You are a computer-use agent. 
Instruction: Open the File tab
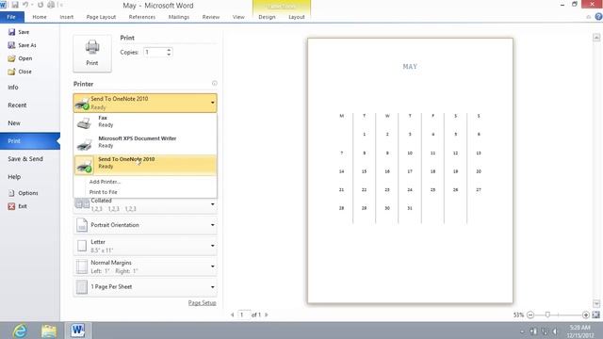(11, 17)
